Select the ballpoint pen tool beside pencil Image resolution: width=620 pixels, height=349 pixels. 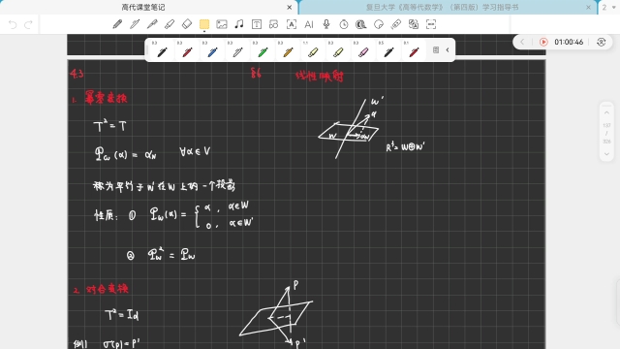[135, 24]
